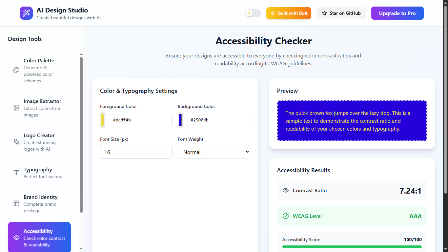Click the Upgrade to Pro button

pyautogui.click(x=397, y=13)
